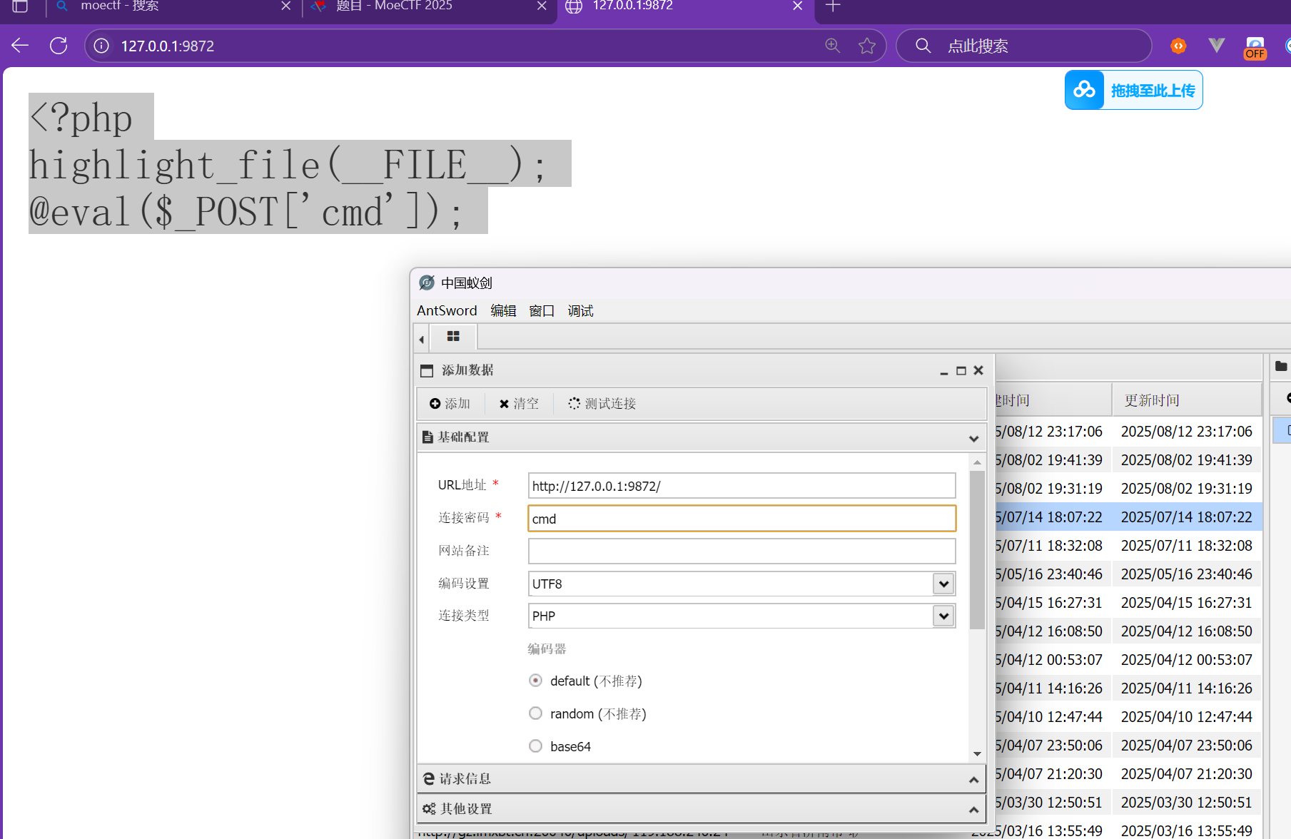Go back using the browser back arrow
The height and width of the screenshot is (839, 1291).
click(20, 46)
